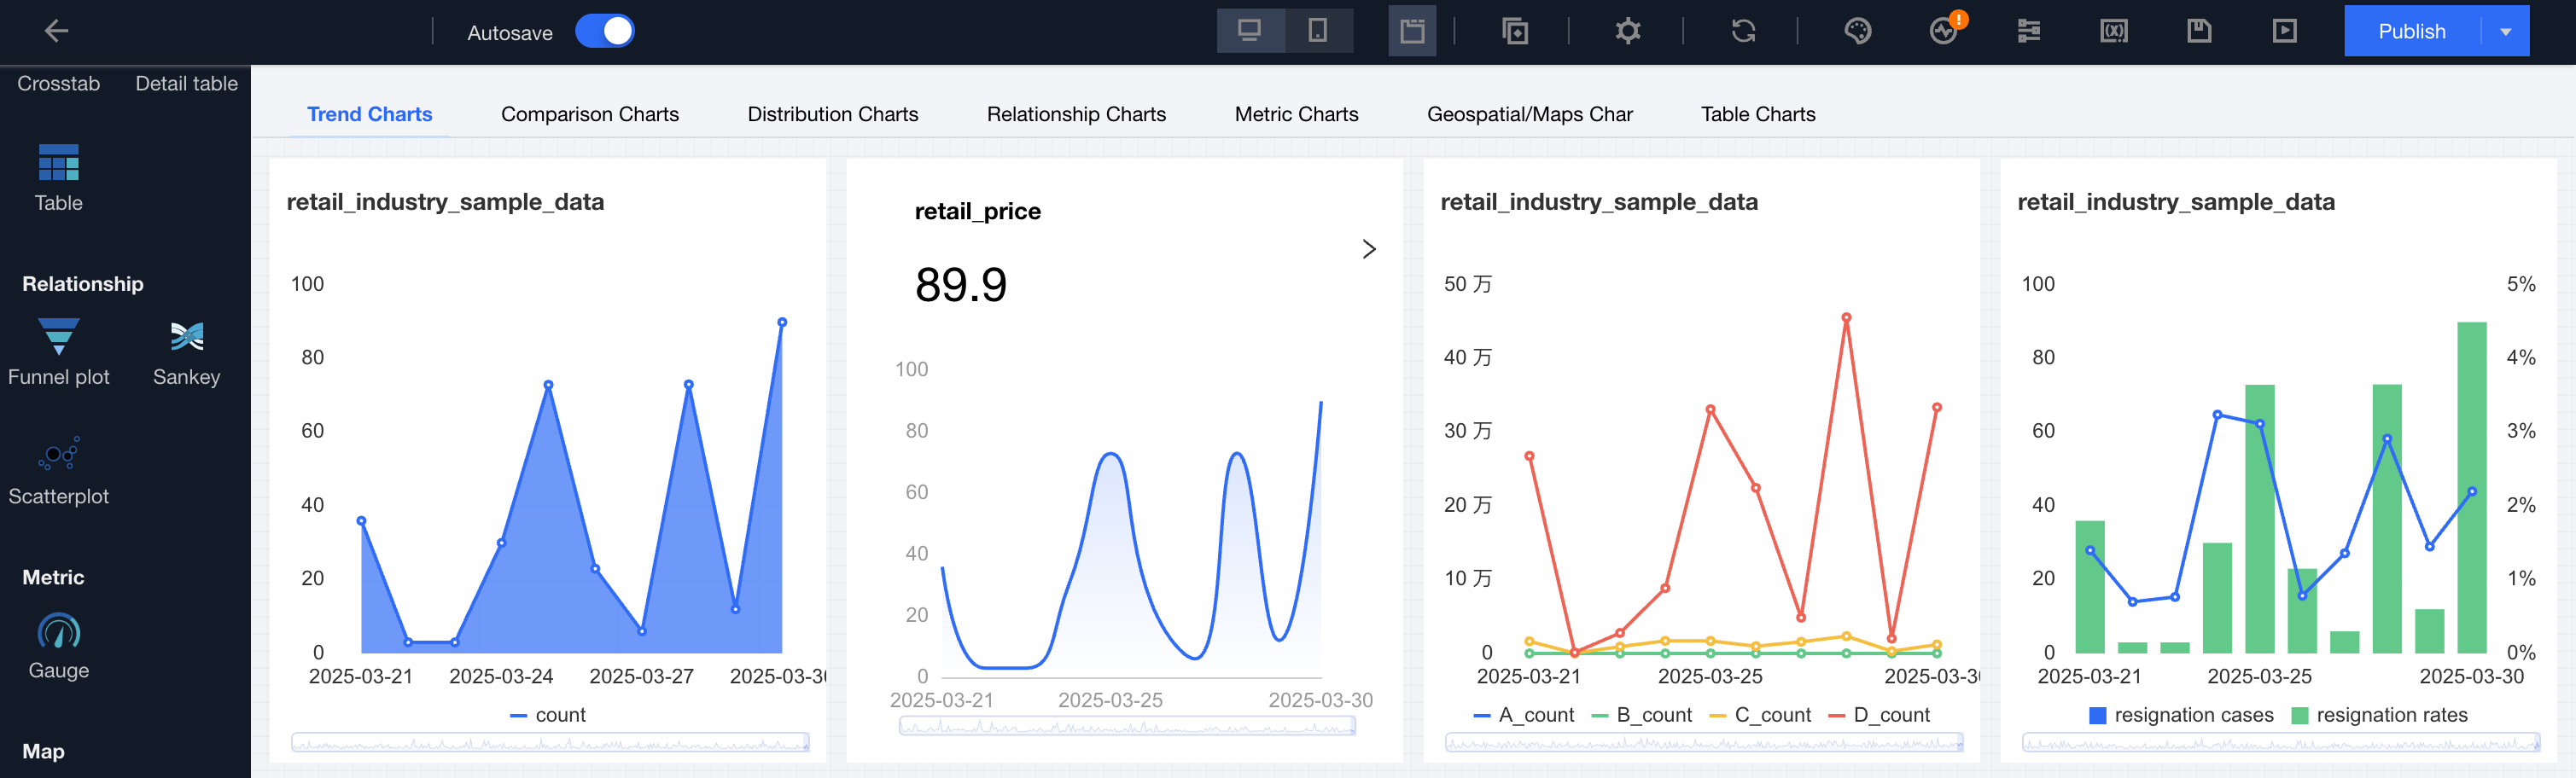Click the refresh icon in toolbar
Viewport: 2576px width, 778px height.
click(1743, 31)
